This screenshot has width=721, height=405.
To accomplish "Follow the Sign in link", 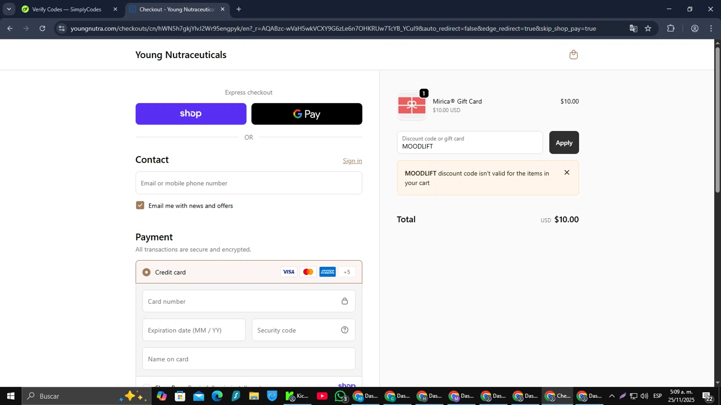I will pyautogui.click(x=352, y=161).
